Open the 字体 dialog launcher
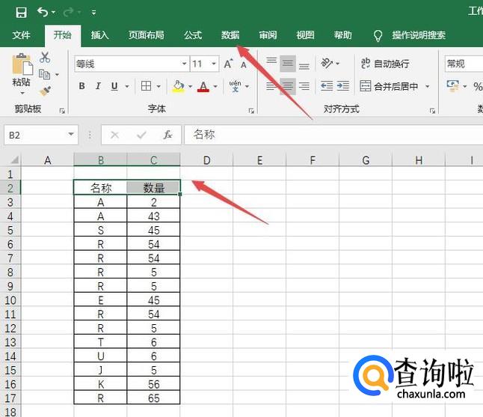Viewport: 483px width, 417px height. 251,111
